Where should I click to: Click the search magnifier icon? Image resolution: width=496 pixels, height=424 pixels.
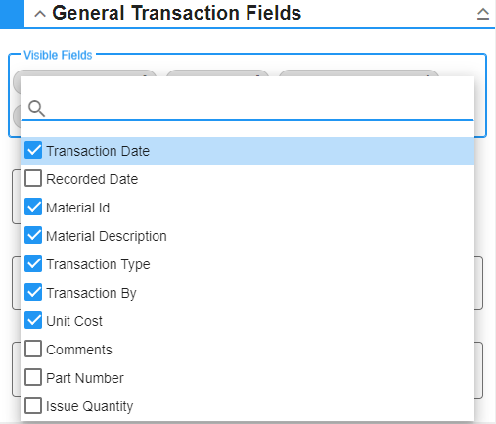pyautogui.click(x=36, y=109)
